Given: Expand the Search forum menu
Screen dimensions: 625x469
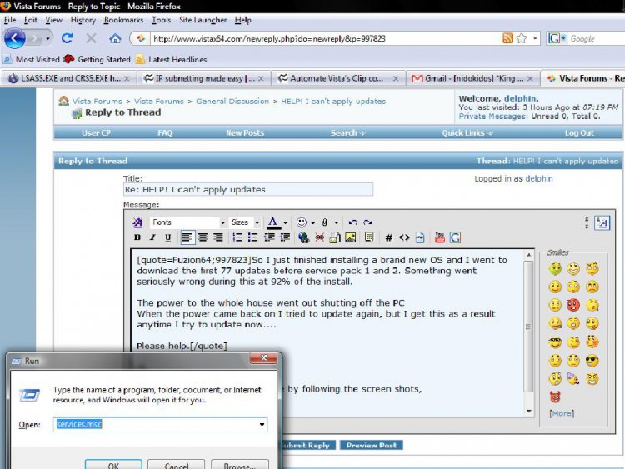Looking at the screenshot, I should point(347,133).
